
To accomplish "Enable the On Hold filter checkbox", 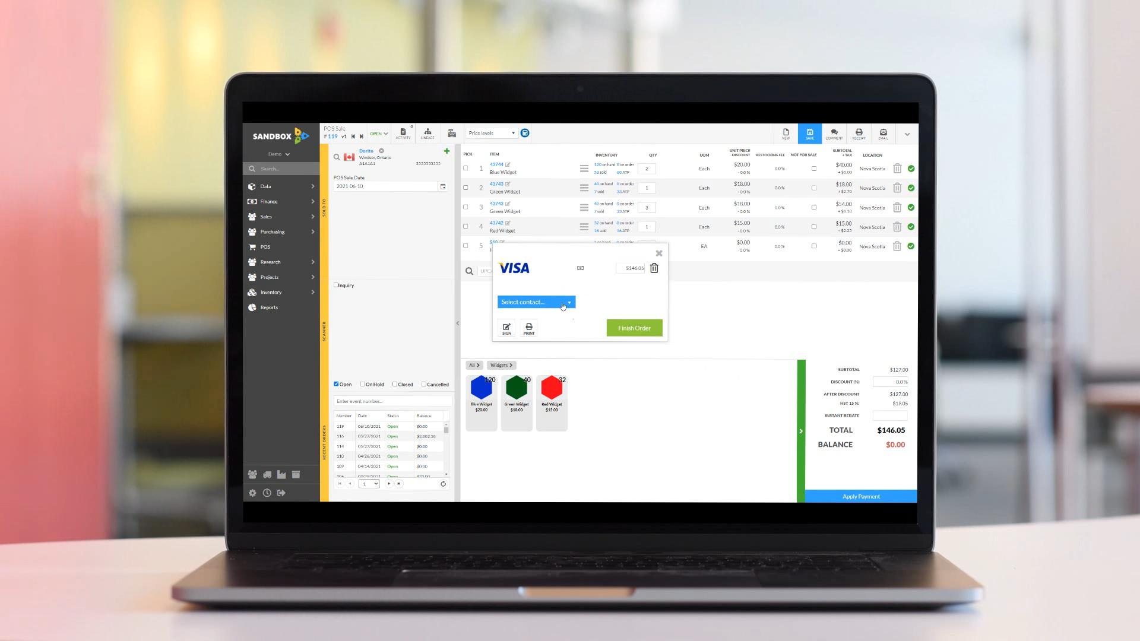I will [x=363, y=384].
